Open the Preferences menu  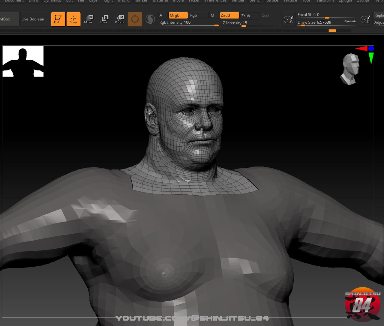pyautogui.click(x=215, y=1)
